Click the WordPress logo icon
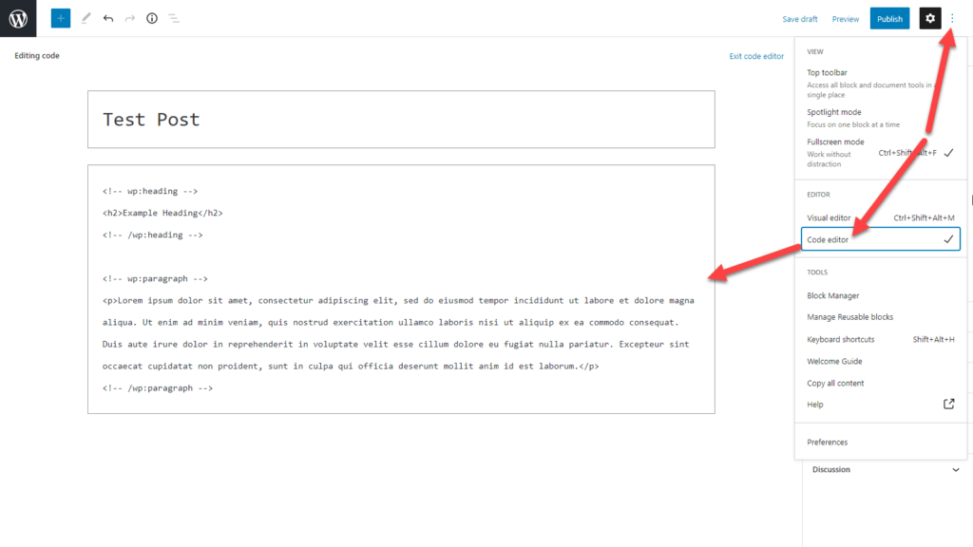The width and height of the screenshot is (973, 547). (18, 18)
